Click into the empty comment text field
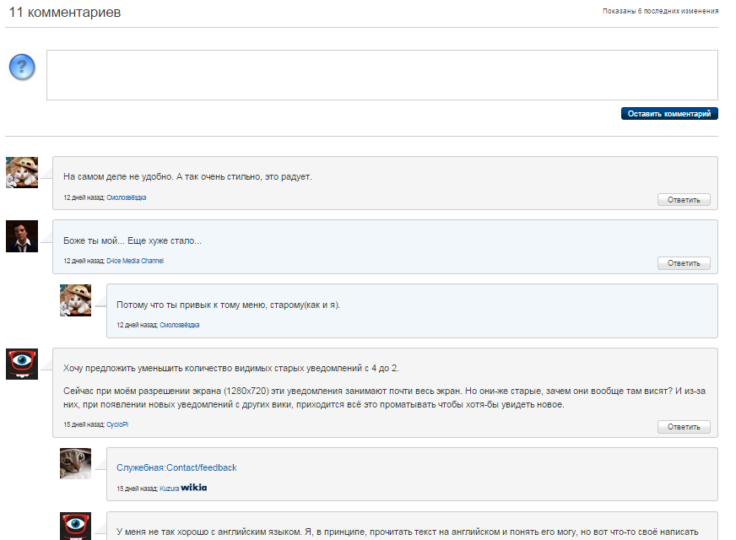 coord(382,75)
